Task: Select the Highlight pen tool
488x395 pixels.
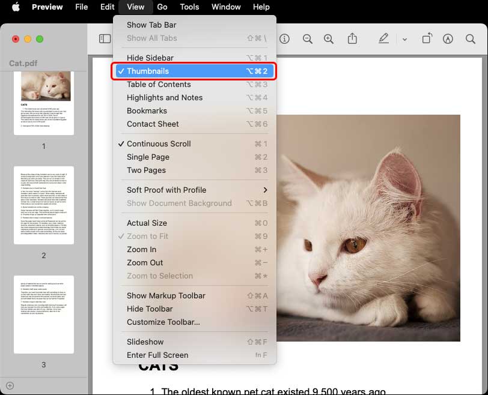Action: point(383,38)
